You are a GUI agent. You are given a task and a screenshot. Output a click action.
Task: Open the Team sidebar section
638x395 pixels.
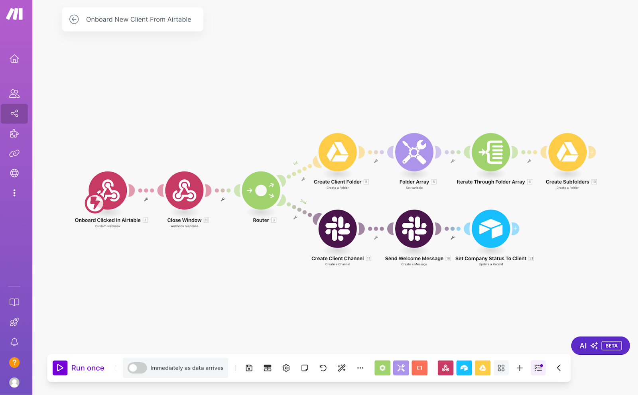[14, 94]
